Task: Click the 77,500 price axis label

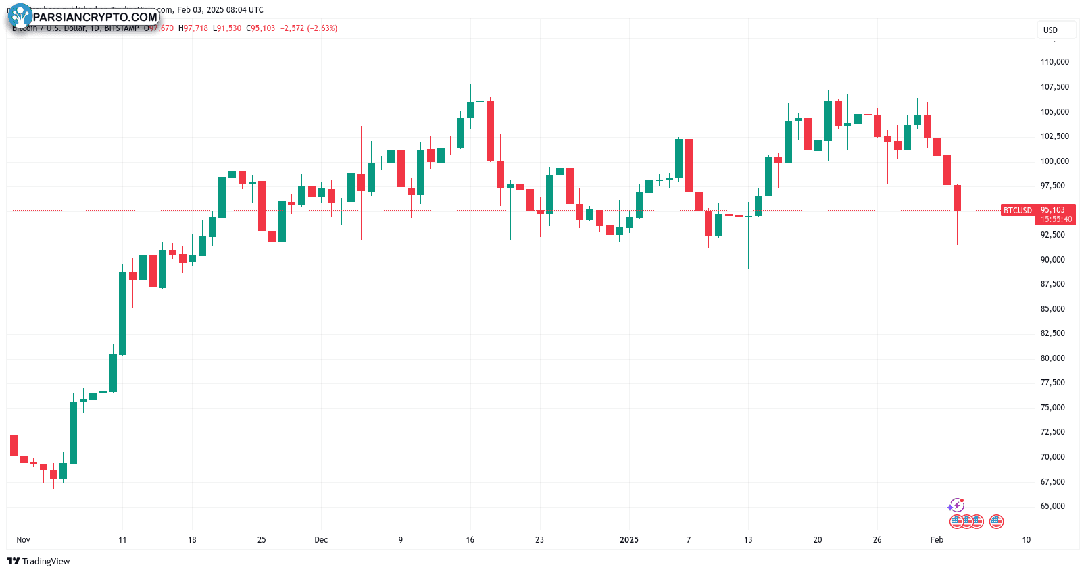Action: [x=1053, y=383]
